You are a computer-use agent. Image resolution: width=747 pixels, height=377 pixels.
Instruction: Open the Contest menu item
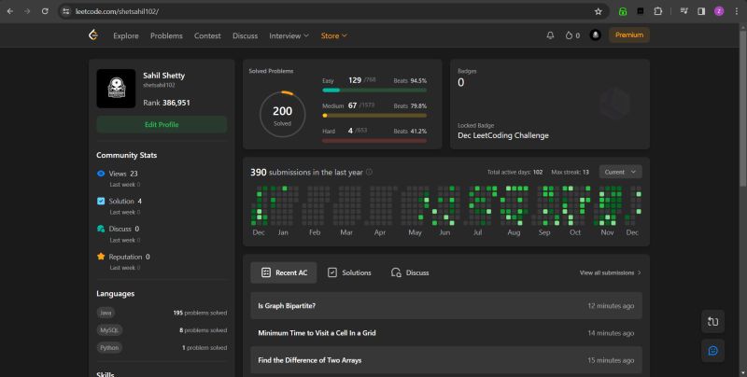click(207, 35)
